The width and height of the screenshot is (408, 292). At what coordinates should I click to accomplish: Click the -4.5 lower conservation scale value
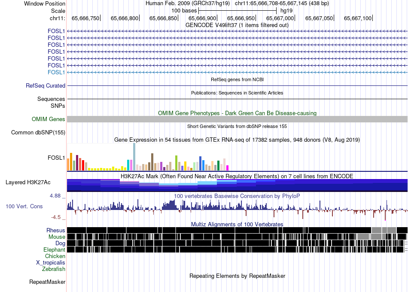coord(56,217)
